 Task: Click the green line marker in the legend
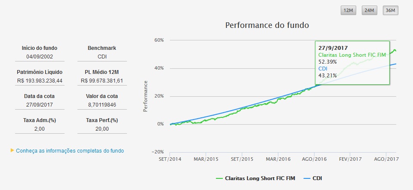[219, 178]
